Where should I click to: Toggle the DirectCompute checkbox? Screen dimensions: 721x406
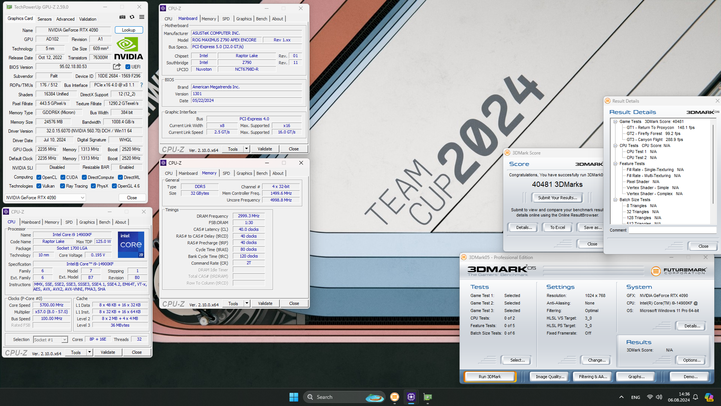(84, 177)
